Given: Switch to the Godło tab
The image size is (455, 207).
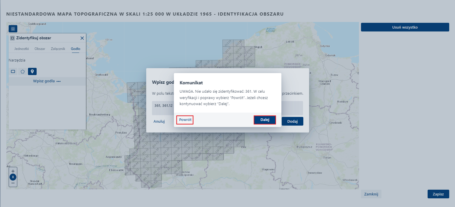Looking at the screenshot, I should (76, 49).
